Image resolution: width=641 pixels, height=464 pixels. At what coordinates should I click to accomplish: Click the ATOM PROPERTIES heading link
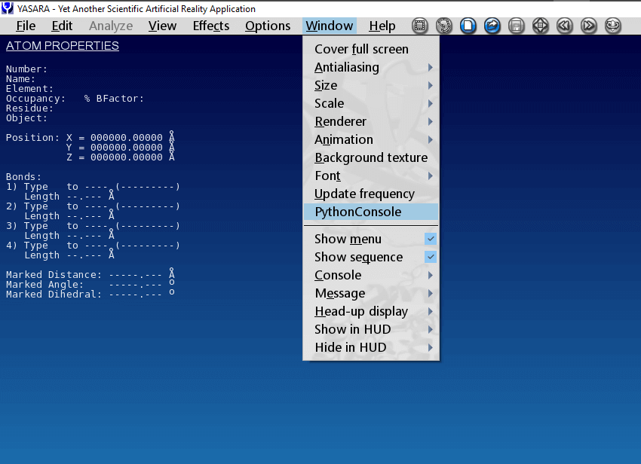point(62,46)
